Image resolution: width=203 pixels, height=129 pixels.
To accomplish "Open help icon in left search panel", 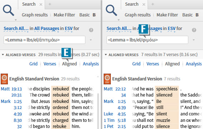I will pyautogui.click(x=91, y=30).
